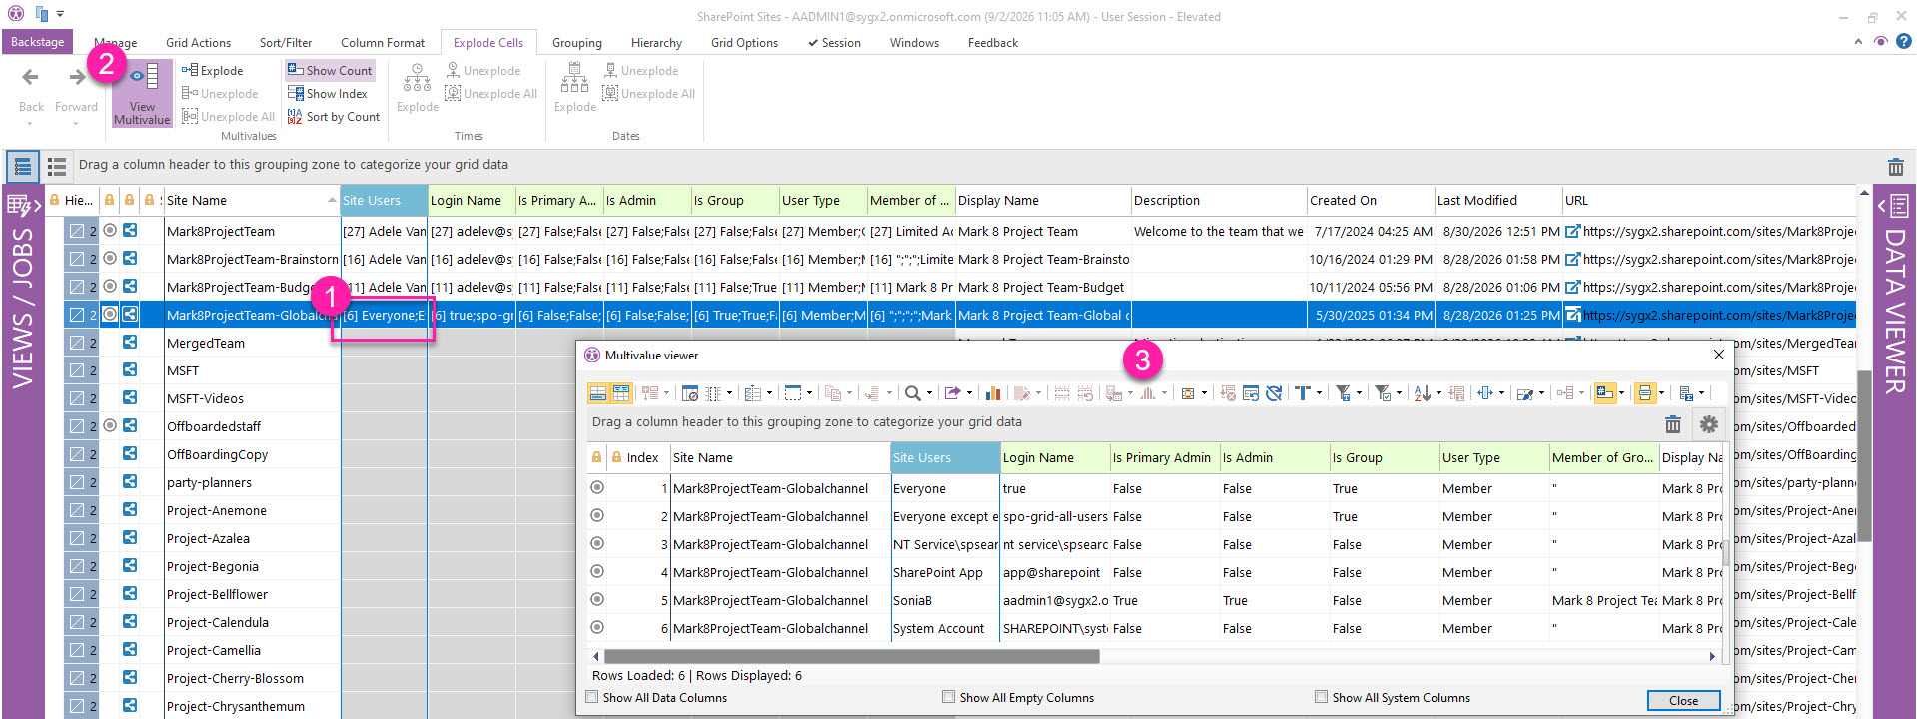Image resolution: width=1917 pixels, height=719 pixels.
Task: Open the A-Z sort dropdown arrow
Action: tap(1438, 393)
